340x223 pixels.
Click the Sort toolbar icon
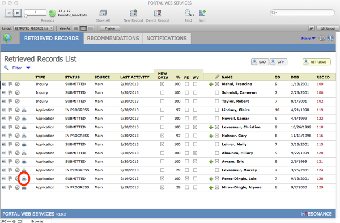(x=202, y=13)
